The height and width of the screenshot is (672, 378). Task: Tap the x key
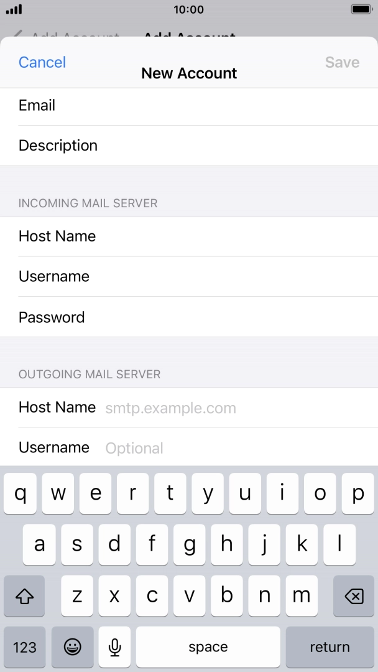pos(114,595)
